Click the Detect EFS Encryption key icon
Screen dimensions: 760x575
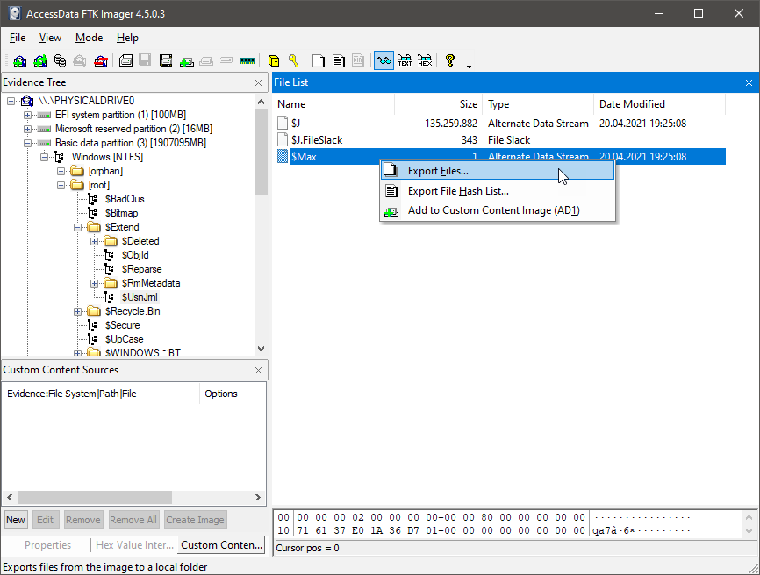293,61
